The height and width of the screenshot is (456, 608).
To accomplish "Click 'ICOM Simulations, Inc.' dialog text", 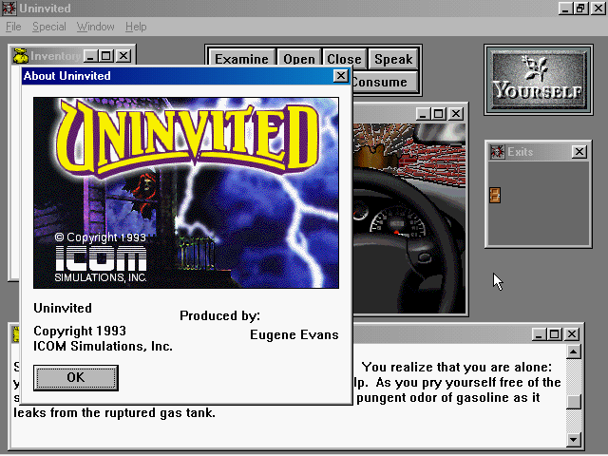I will [x=103, y=346].
